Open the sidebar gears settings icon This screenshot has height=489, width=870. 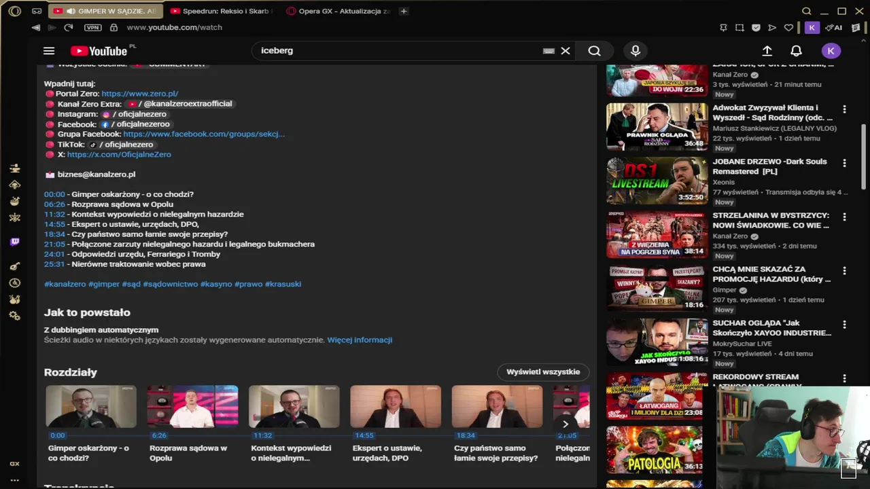15,316
